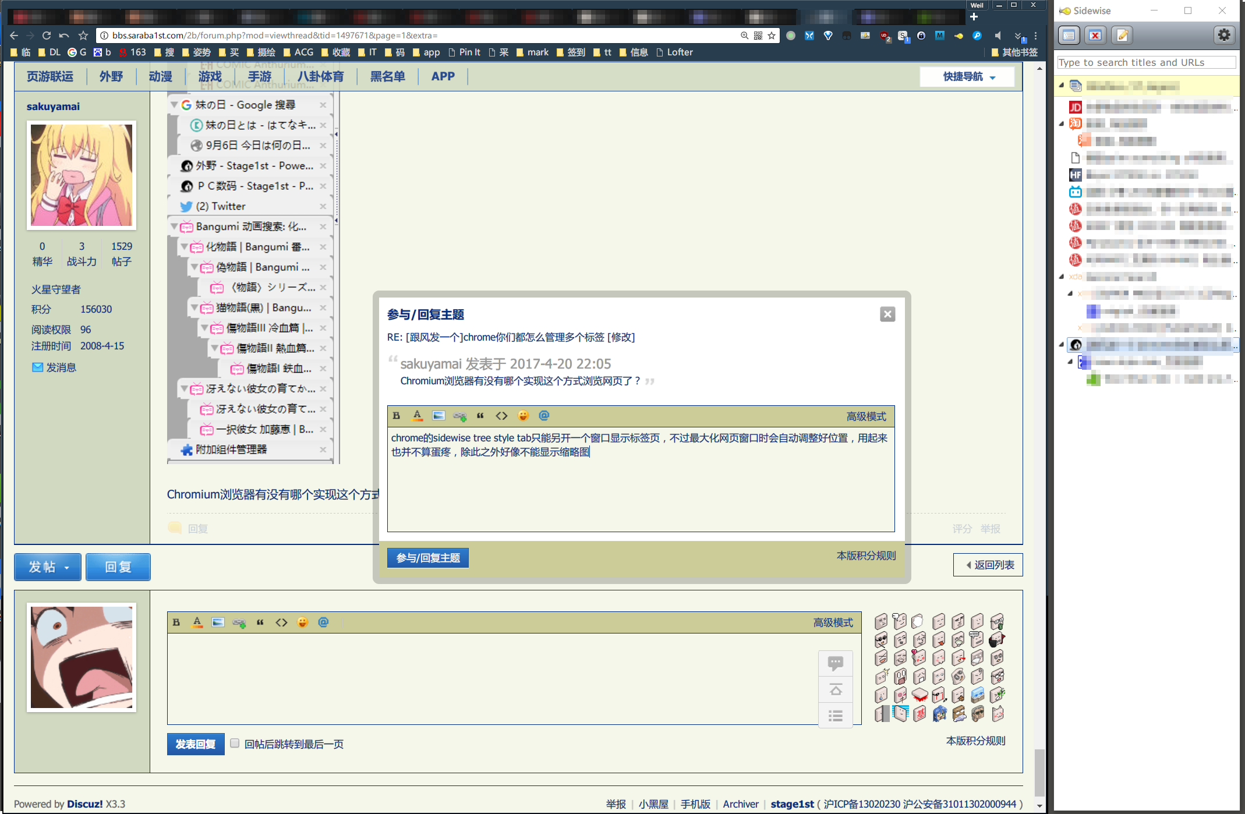Open the 手游 forum nav tab

coord(259,77)
